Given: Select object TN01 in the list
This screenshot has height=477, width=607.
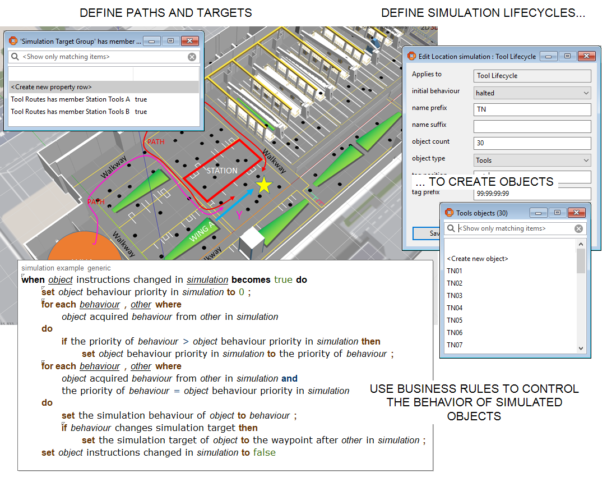Looking at the screenshot, I should coord(455,271).
